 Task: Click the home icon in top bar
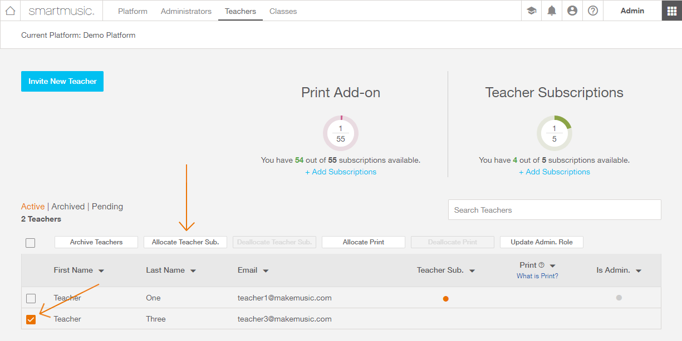coord(10,11)
